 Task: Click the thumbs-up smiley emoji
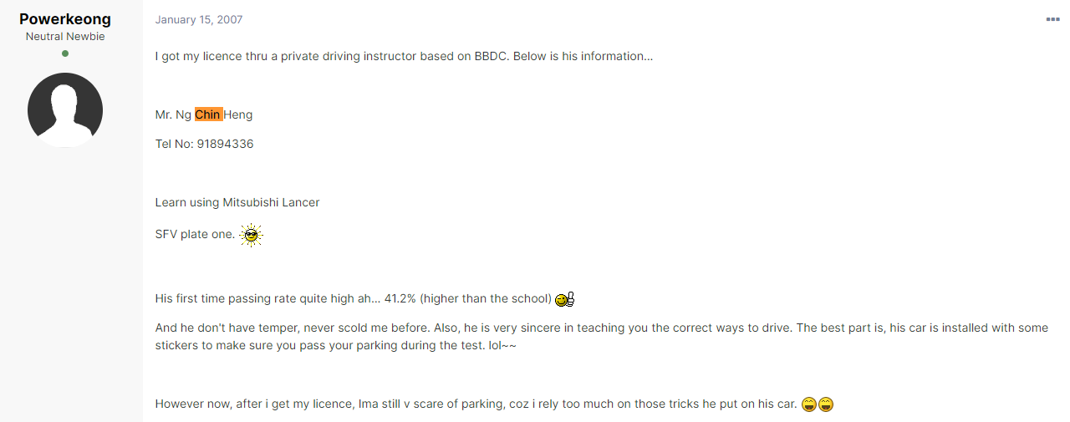click(x=564, y=299)
